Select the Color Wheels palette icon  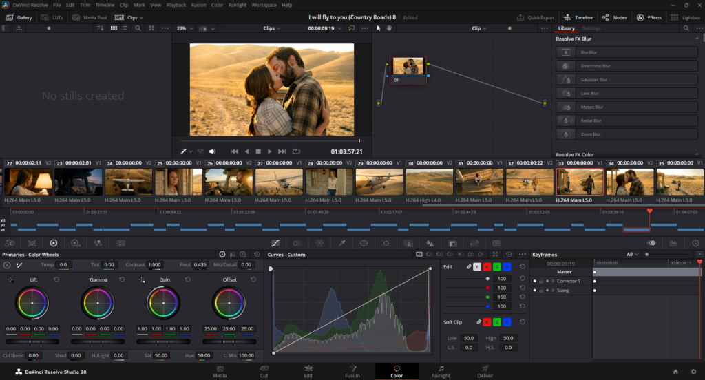pos(54,243)
